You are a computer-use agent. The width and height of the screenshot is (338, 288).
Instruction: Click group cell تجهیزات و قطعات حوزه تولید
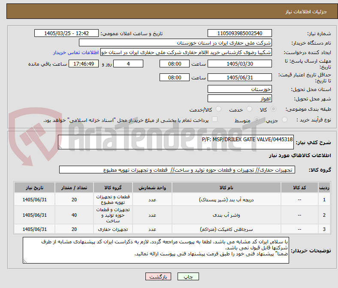113,215
